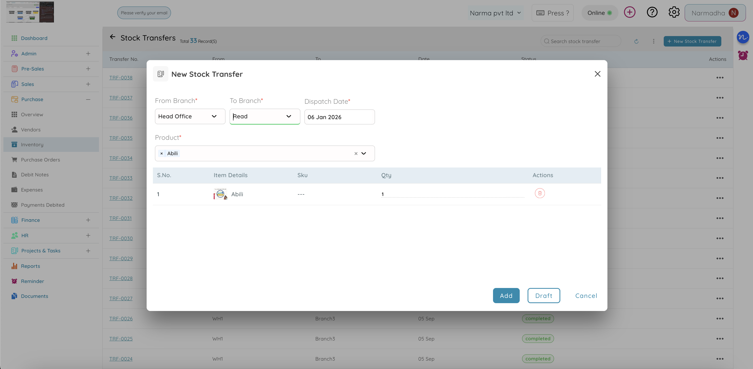Save transfer with the Draft button
753x369 pixels.
coord(543,296)
